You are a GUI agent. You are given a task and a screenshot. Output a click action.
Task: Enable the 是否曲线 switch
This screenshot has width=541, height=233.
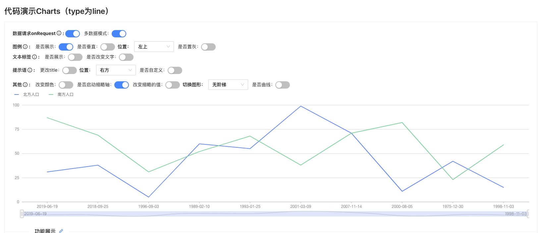[x=283, y=85]
